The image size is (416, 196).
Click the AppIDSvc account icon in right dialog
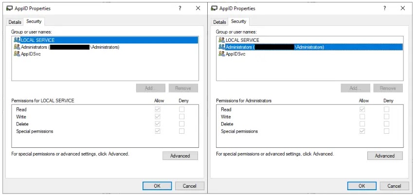(222, 54)
